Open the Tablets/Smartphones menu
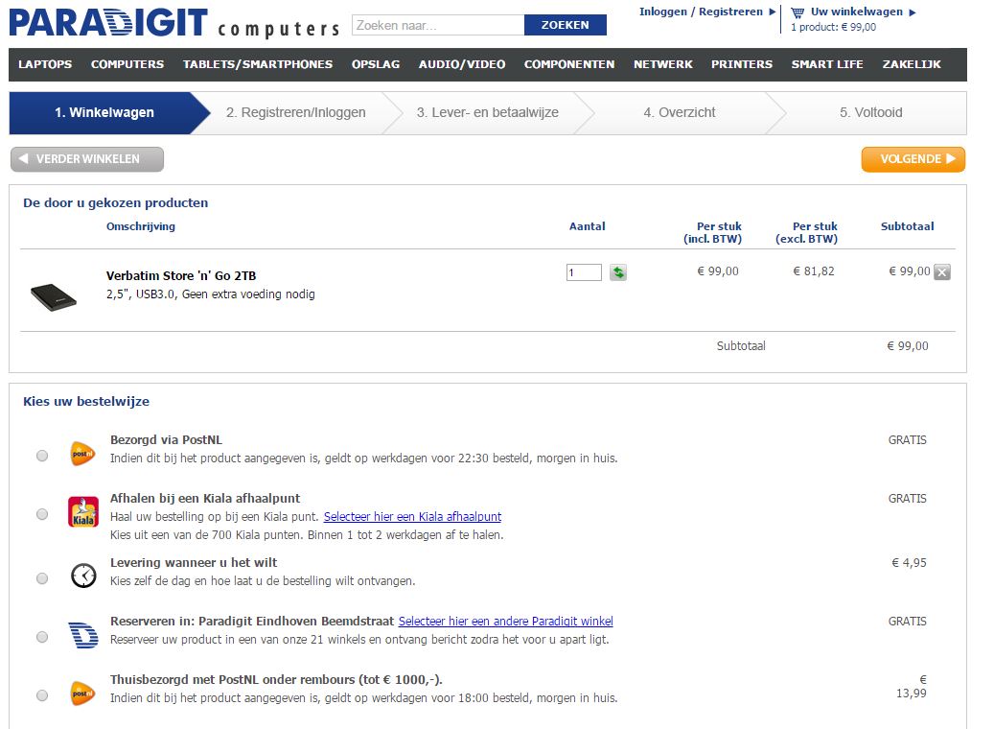This screenshot has width=994, height=729. [258, 64]
